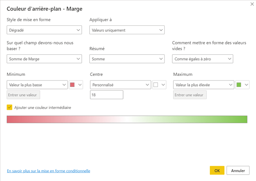The width and height of the screenshot is (256, 181).
Task: Close the Couleur d'arrière-plan dialog
Action: [252, 4]
